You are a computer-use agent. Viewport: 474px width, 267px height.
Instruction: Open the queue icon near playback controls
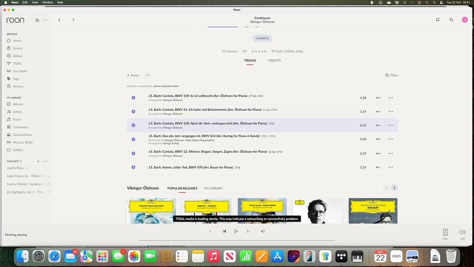click(x=262, y=231)
